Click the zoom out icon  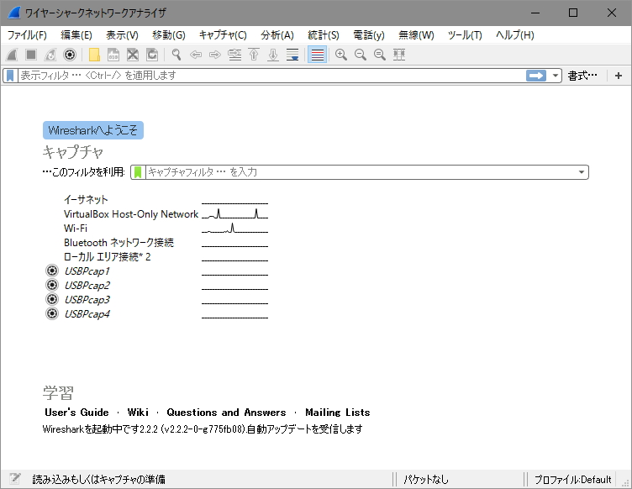coord(361,55)
